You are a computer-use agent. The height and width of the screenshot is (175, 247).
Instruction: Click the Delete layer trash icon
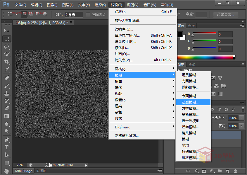pyautogui.click(x=235, y=171)
